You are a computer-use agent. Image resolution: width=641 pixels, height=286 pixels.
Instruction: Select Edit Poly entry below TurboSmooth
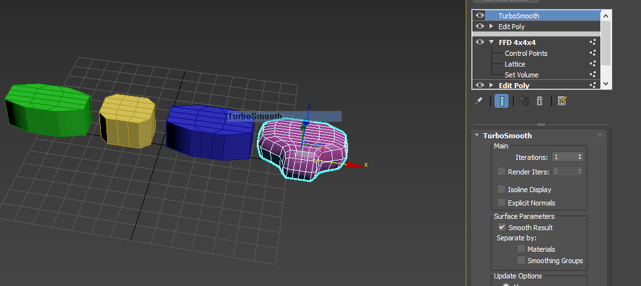[512, 26]
